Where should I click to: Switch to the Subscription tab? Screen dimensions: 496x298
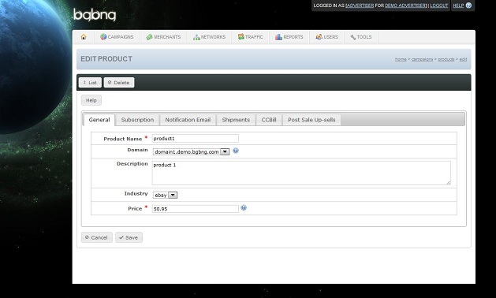pos(137,120)
